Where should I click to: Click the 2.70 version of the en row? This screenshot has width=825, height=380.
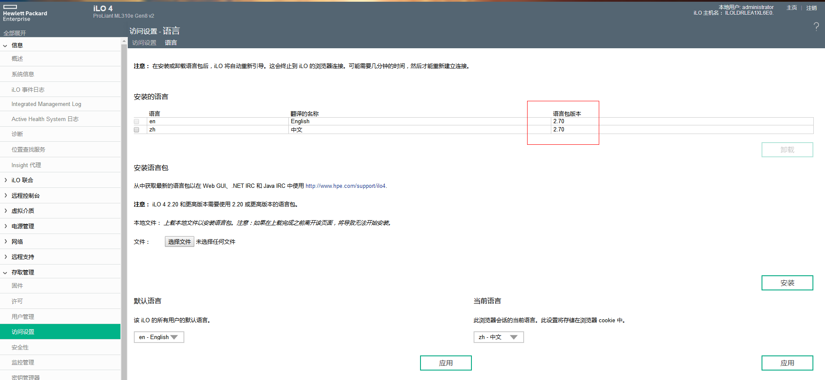coord(559,121)
